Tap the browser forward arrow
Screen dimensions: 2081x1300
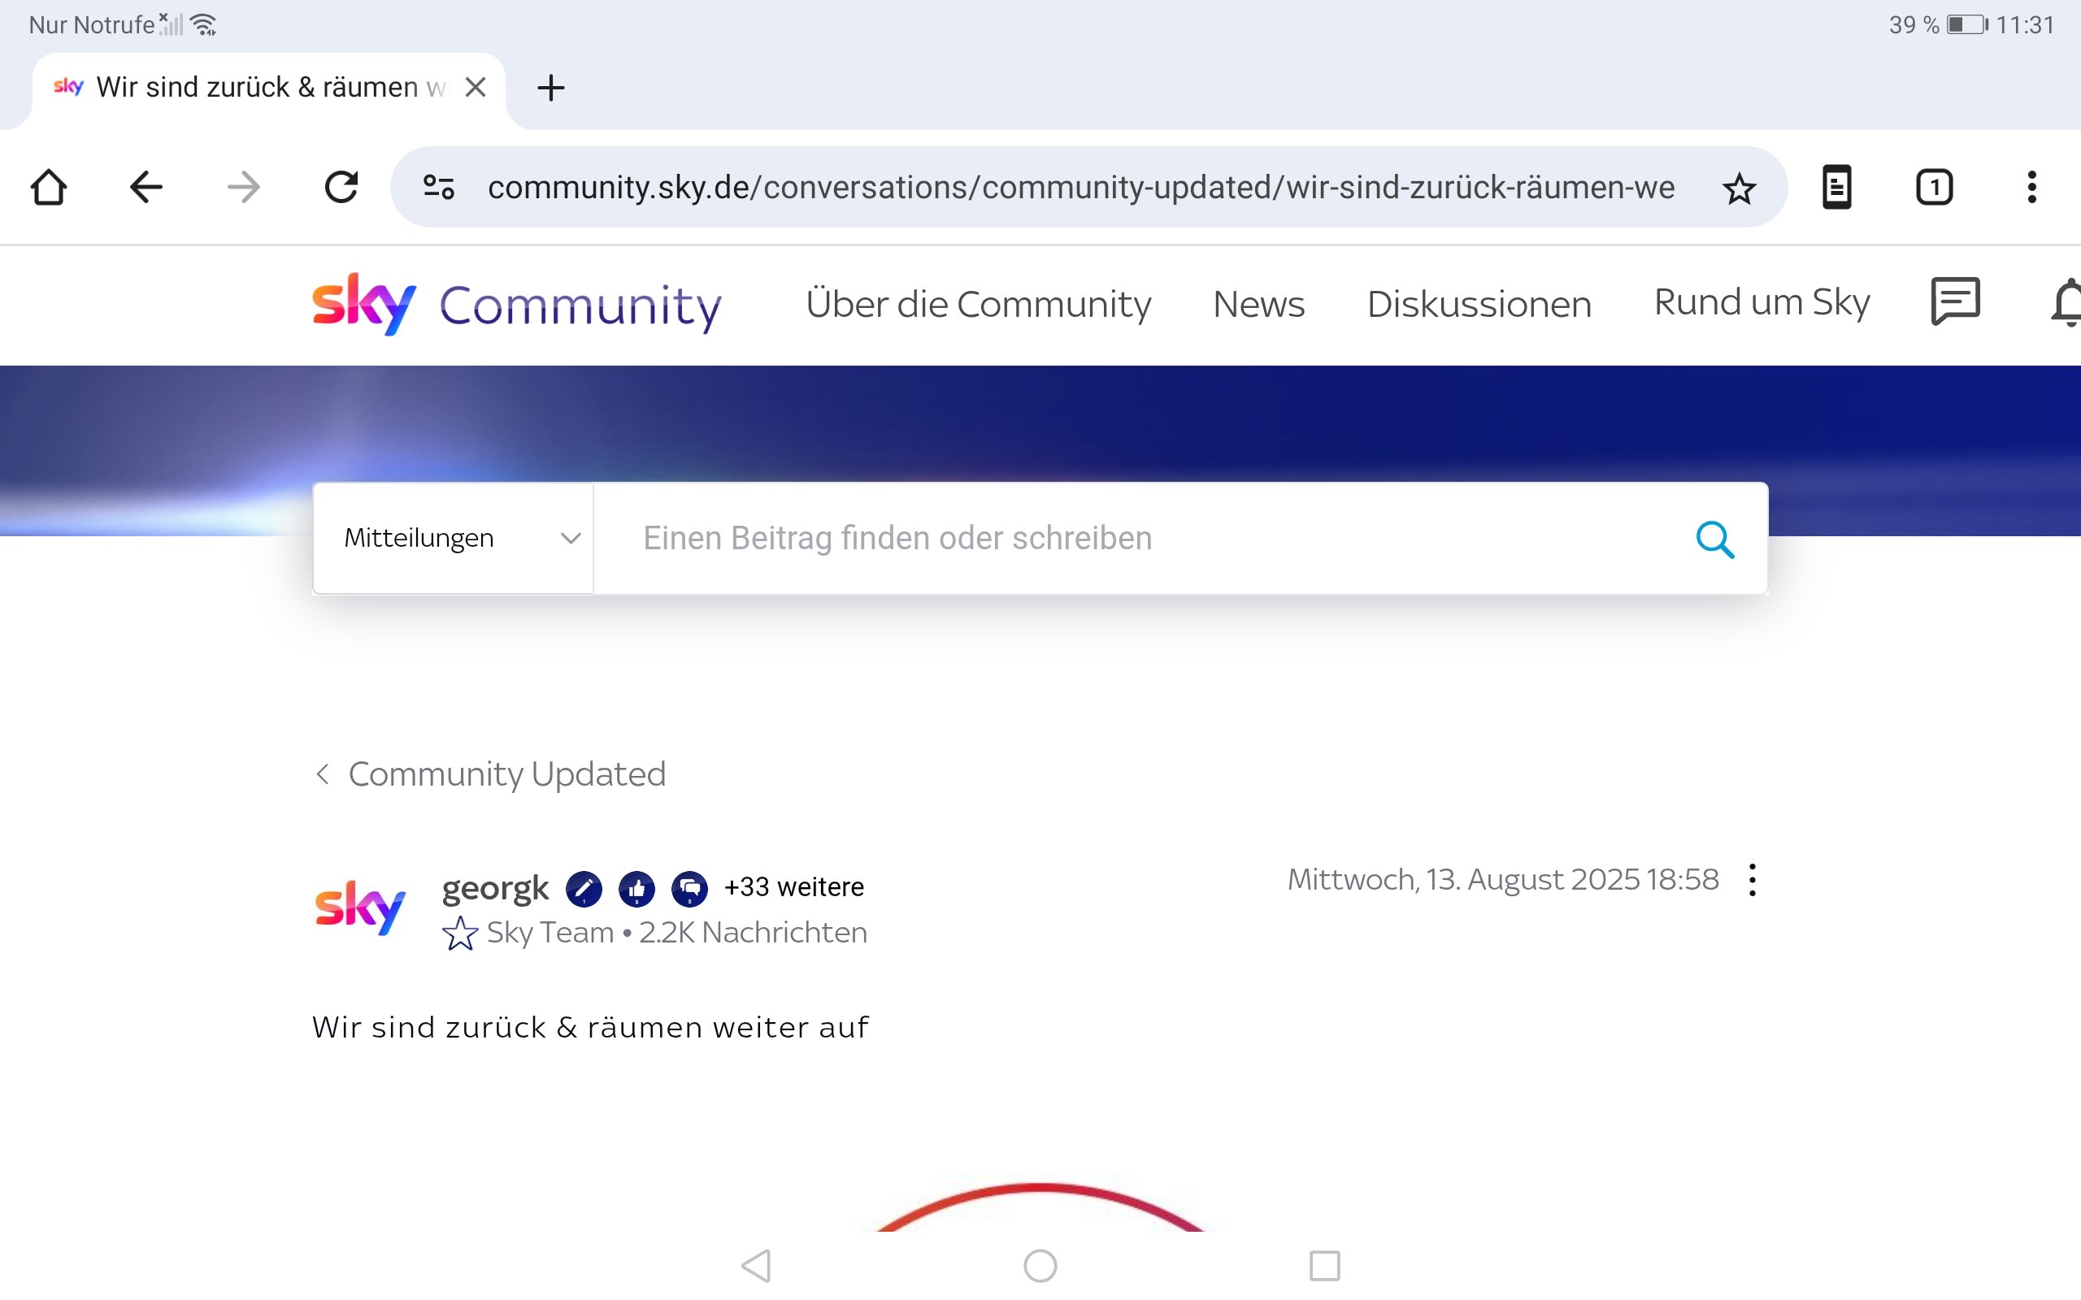pyautogui.click(x=244, y=187)
